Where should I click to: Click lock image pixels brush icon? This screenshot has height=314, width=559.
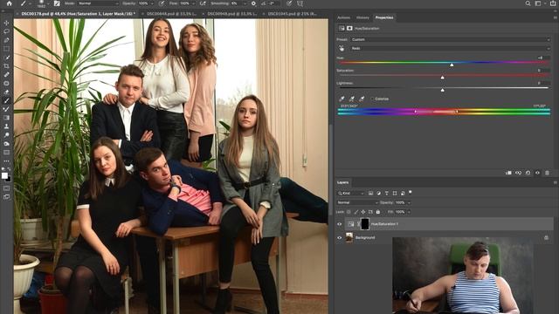click(x=355, y=212)
